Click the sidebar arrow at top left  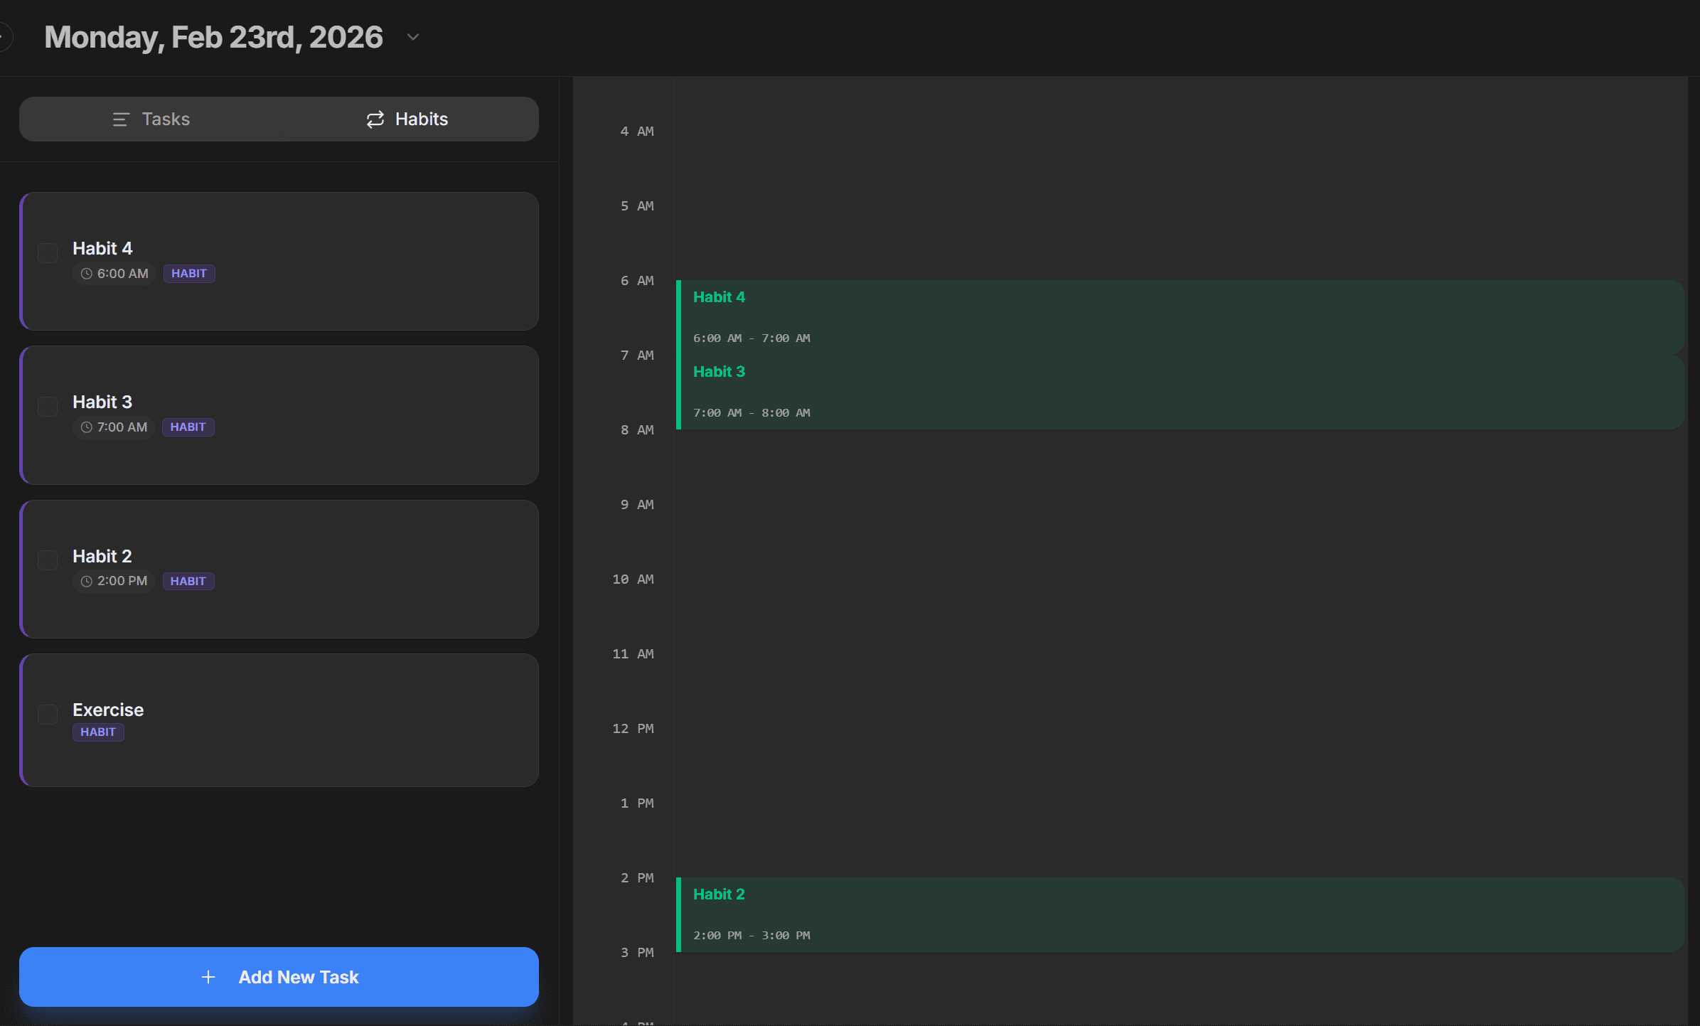pyautogui.click(x=4, y=36)
